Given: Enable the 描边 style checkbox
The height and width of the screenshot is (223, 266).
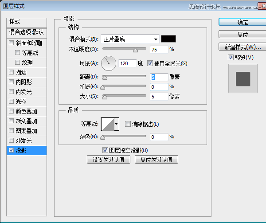Looking at the screenshot, I should tap(11, 72).
